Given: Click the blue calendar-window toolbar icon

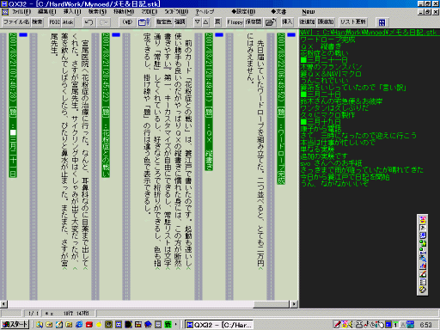Looking at the screenshot, I should click(x=144, y=22).
